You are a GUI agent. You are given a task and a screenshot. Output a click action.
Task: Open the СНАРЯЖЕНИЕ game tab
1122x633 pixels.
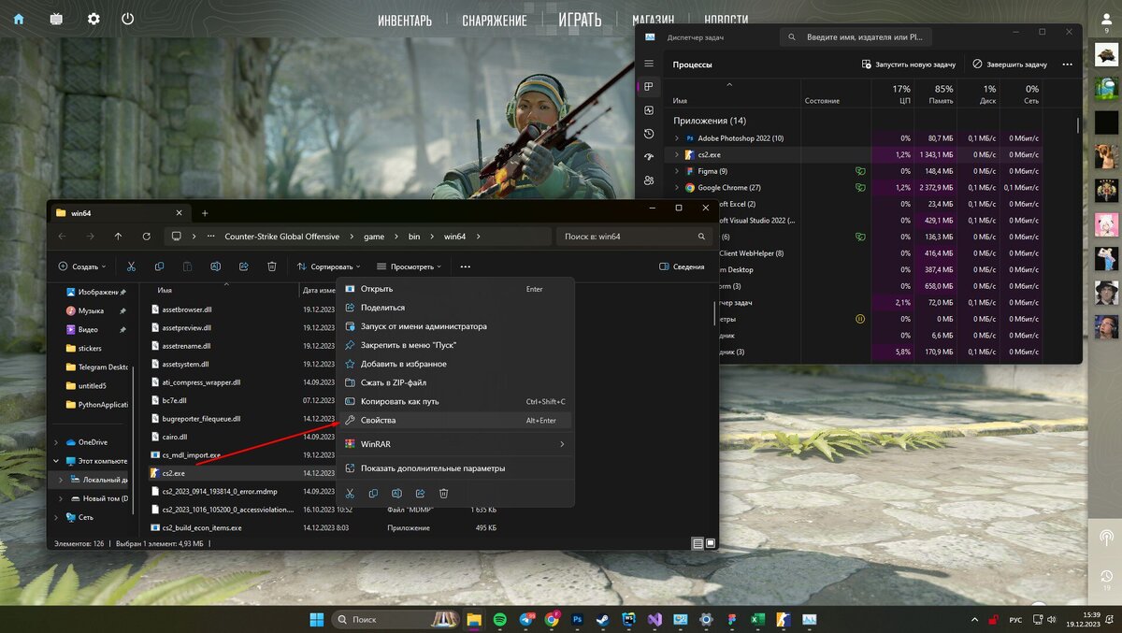[x=495, y=20]
